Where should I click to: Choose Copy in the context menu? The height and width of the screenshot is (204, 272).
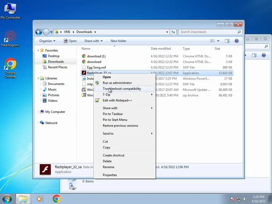[x=125, y=147]
